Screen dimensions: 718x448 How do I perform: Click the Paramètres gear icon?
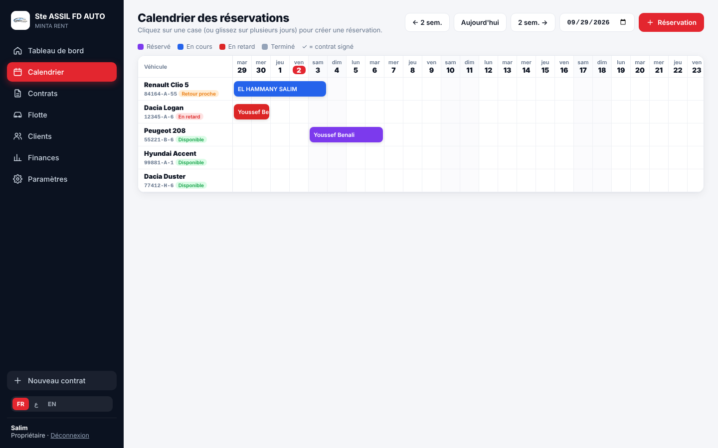pyautogui.click(x=17, y=179)
